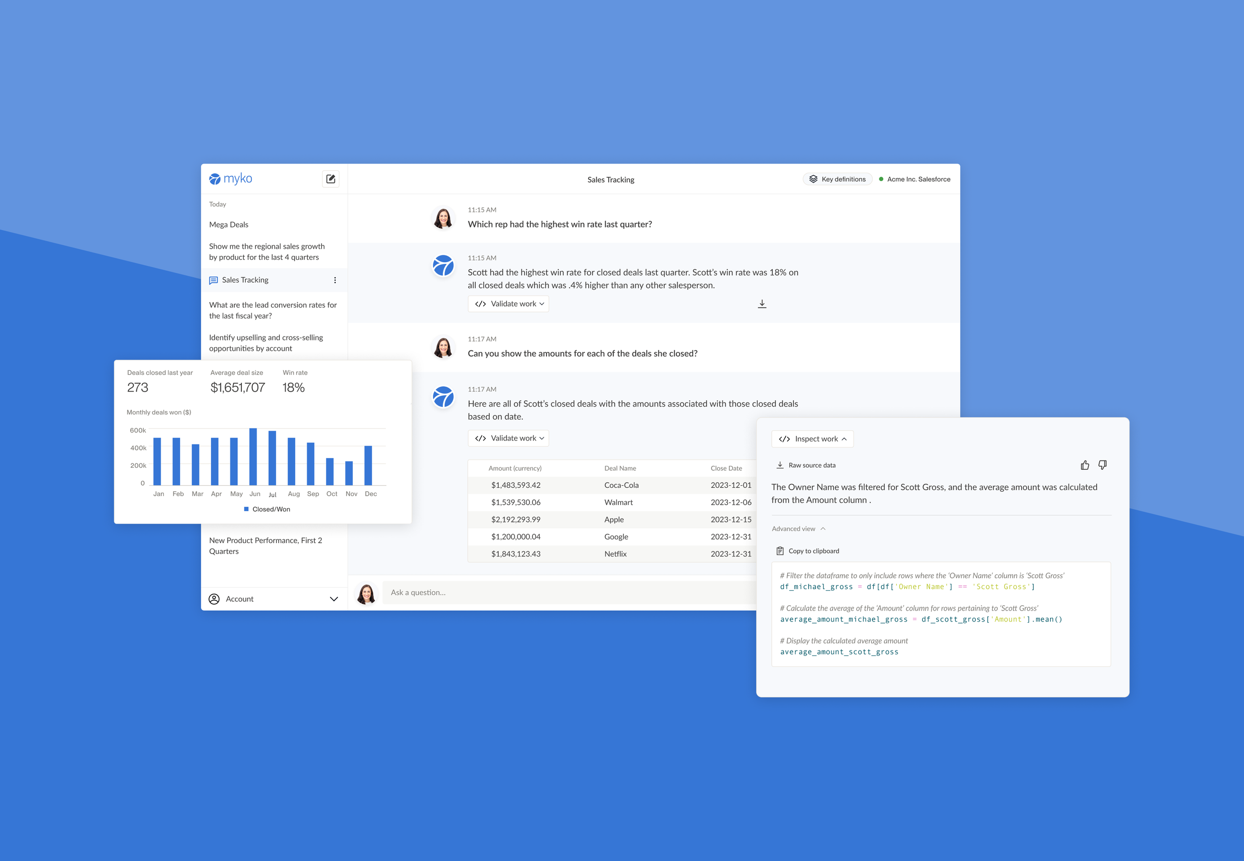Expand the Account menu chevron
Screen dimensions: 1244x861
pyautogui.click(x=334, y=599)
